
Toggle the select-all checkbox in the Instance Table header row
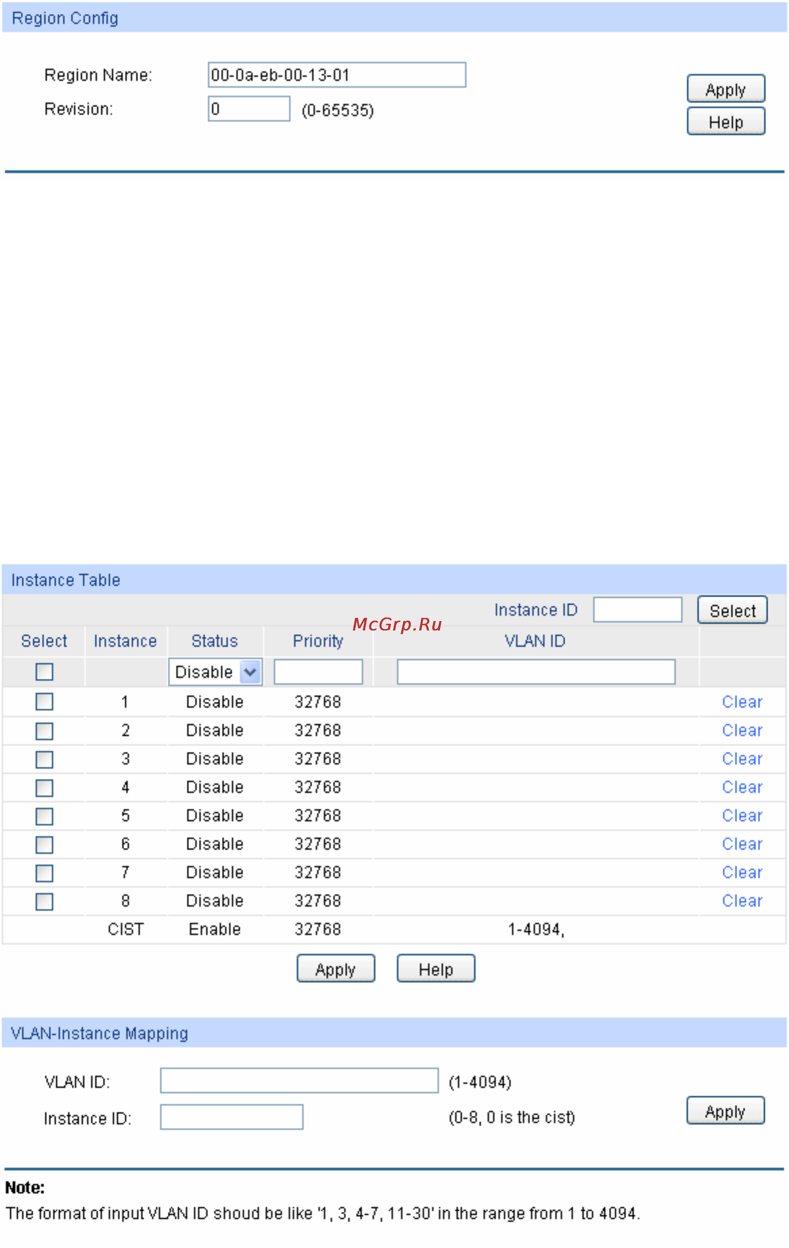(45, 672)
